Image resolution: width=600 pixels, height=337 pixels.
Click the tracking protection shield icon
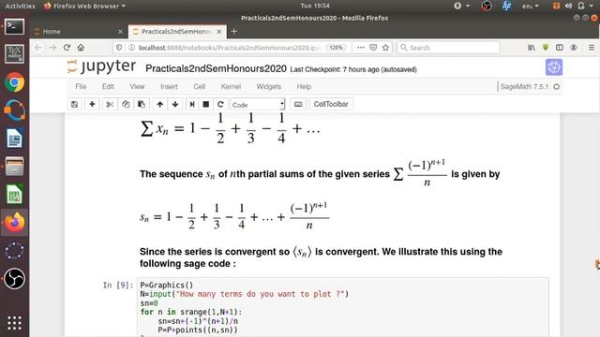119,48
